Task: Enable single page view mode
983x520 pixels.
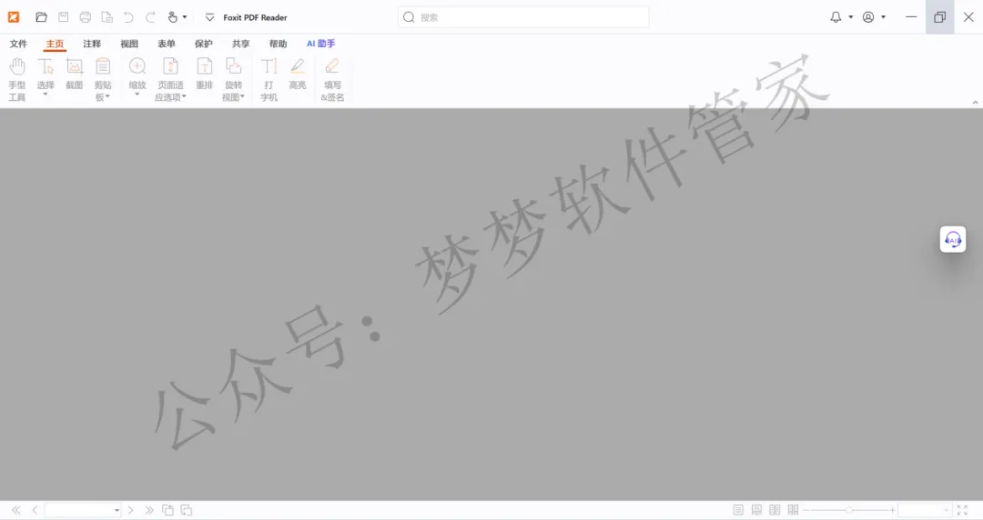Action: [738, 510]
